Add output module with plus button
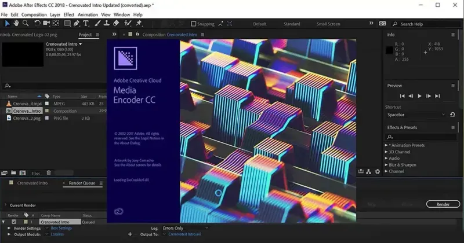The image size is (464, 243). point(130,234)
